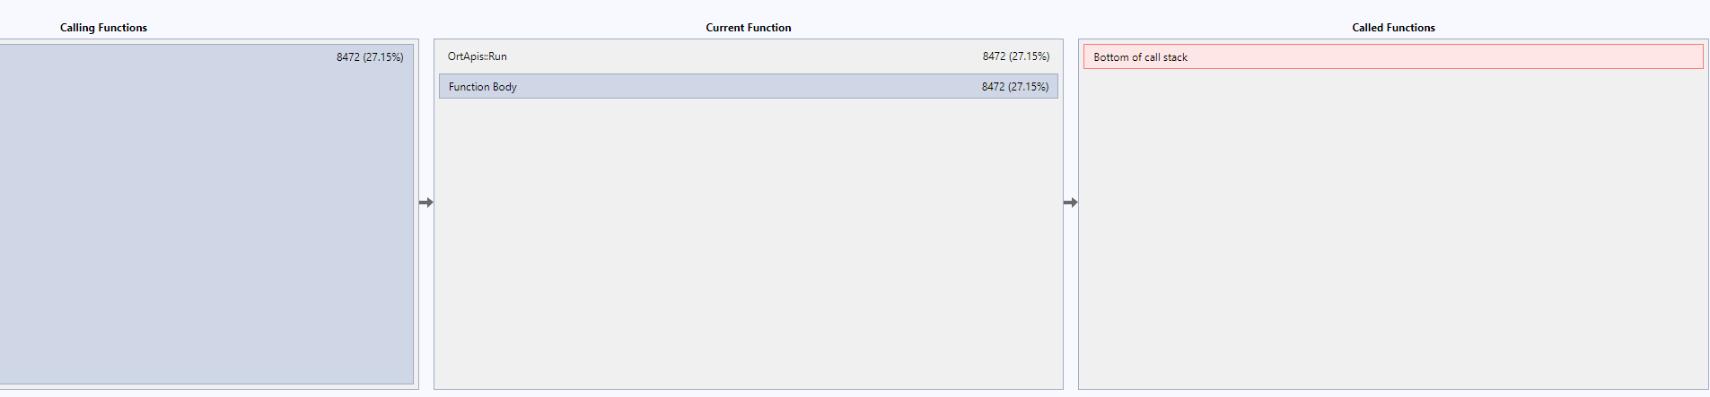Click the bottom border of Calling Functions panel
Viewport: 1710px width, 397px height.
point(209,388)
